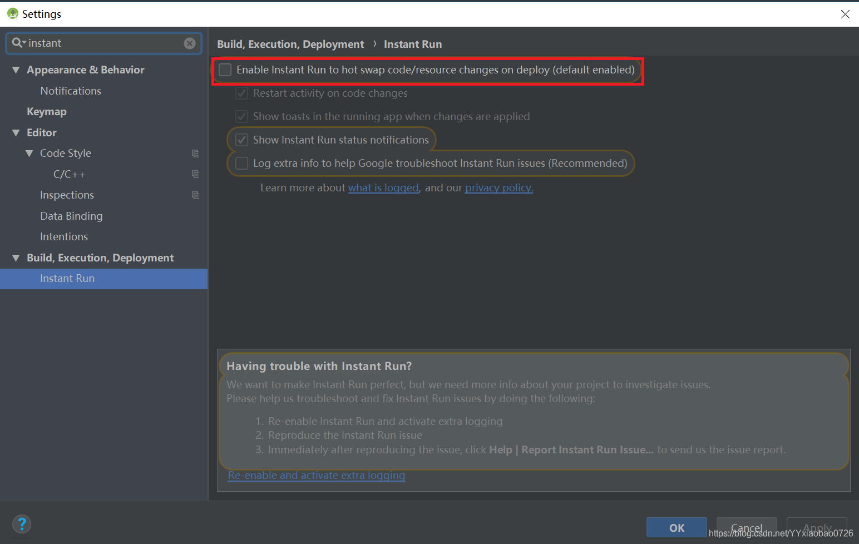Enable Instant Run hot swap checkbox

click(x=225, y=70)
